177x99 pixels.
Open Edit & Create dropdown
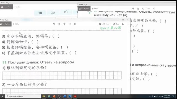tap(105, 24)
